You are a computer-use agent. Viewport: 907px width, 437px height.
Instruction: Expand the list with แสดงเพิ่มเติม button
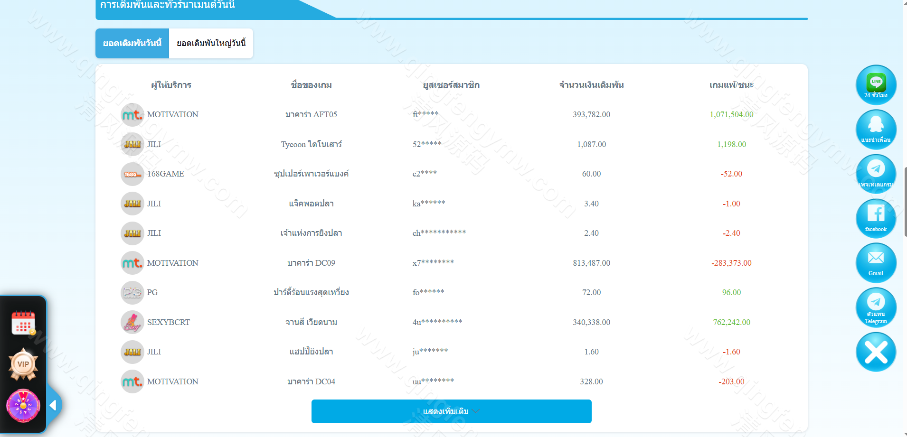(x=451, y=411)
